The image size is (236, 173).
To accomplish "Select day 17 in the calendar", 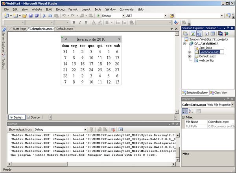I will (x=91, y=64).
